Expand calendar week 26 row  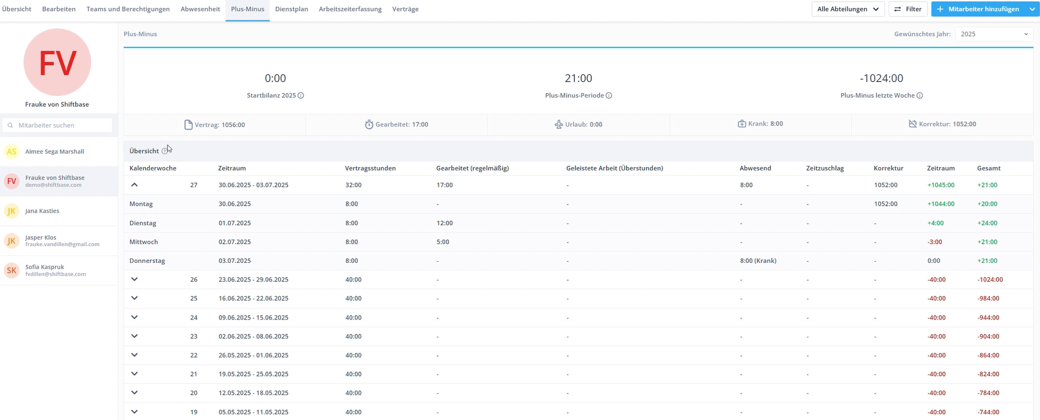click(x=135, y=280)
